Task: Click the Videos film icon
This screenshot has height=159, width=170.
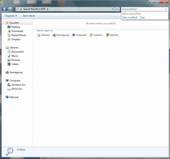Action: (x=9, y=64)
